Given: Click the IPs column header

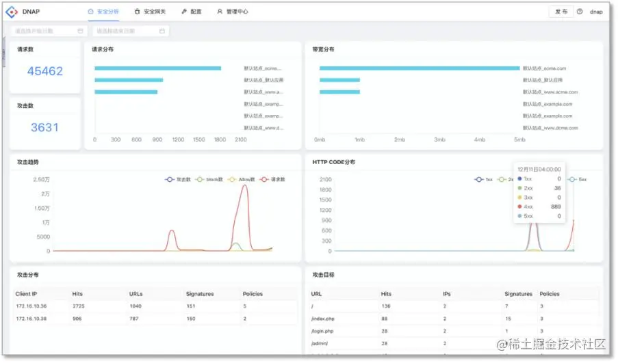Looking at the screenshot, I should pos(446,294).
